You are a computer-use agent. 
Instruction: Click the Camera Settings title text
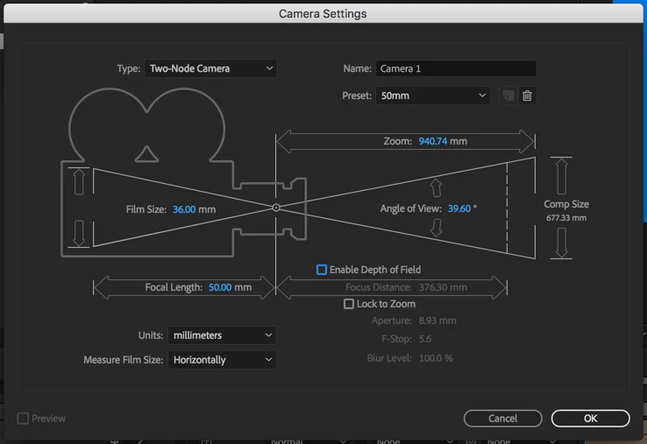(x=323, y=14)
